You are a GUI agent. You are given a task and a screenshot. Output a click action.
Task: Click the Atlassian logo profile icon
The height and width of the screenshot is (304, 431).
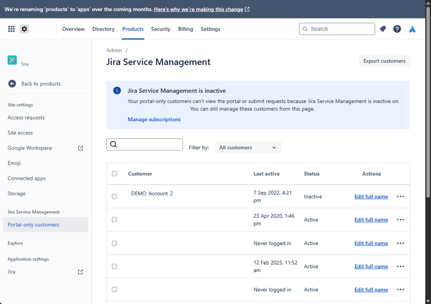point(412,29)
